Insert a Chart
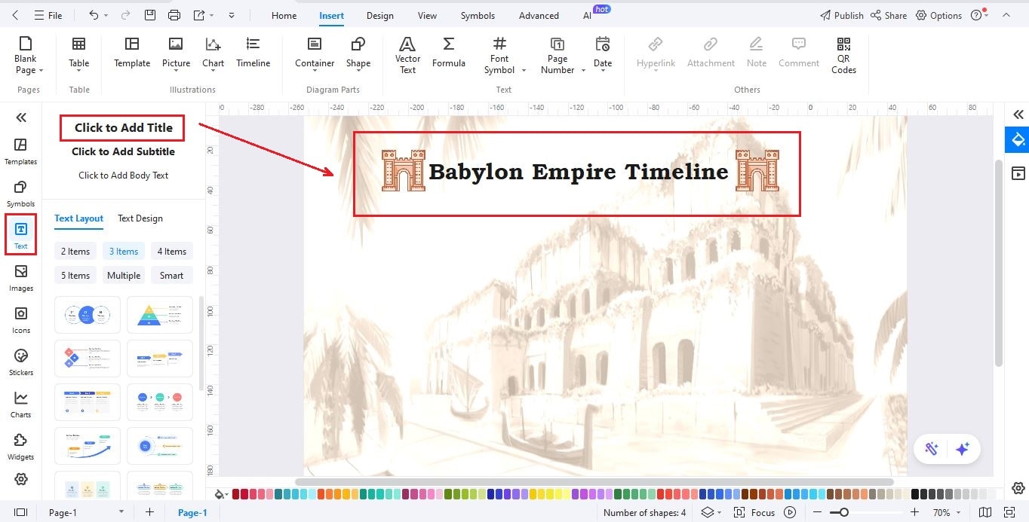Screen dimensions: 1029x522 point(213,53)
